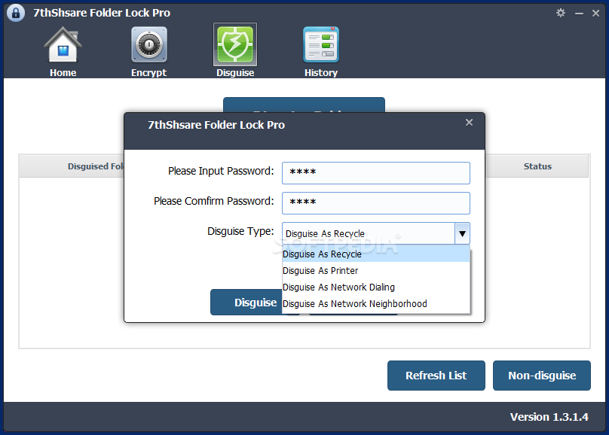The width and height of the screenshot is (609, 435).
Task: Click the Status column header
Action: click(537, 166)
